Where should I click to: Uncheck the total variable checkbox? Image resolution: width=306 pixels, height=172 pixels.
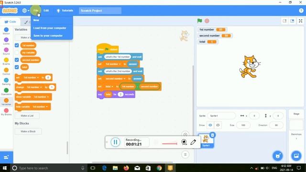(x=17, y=67)
